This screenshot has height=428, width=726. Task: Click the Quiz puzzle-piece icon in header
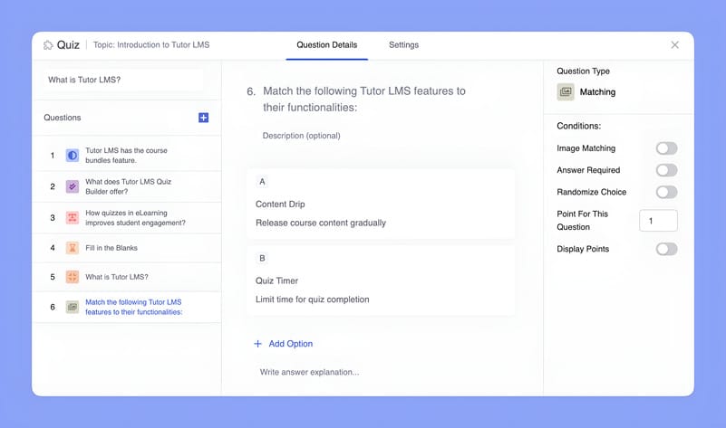48,45
